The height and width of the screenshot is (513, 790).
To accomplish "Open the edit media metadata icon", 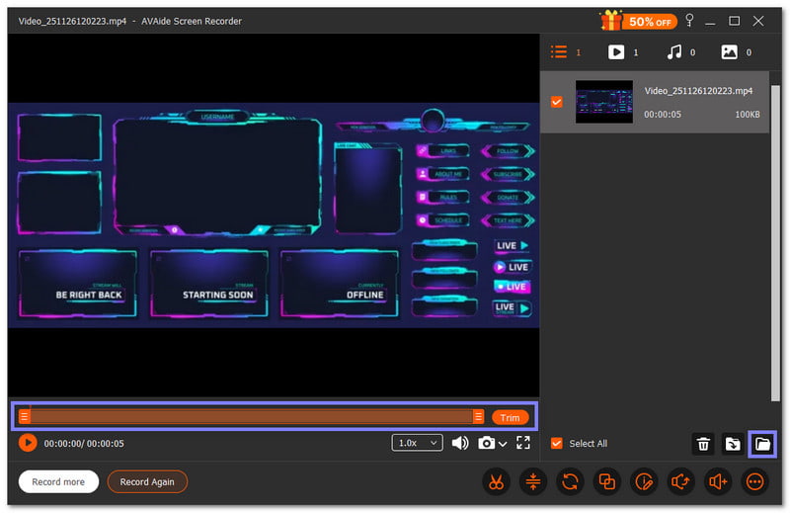I will coord(644,481).
